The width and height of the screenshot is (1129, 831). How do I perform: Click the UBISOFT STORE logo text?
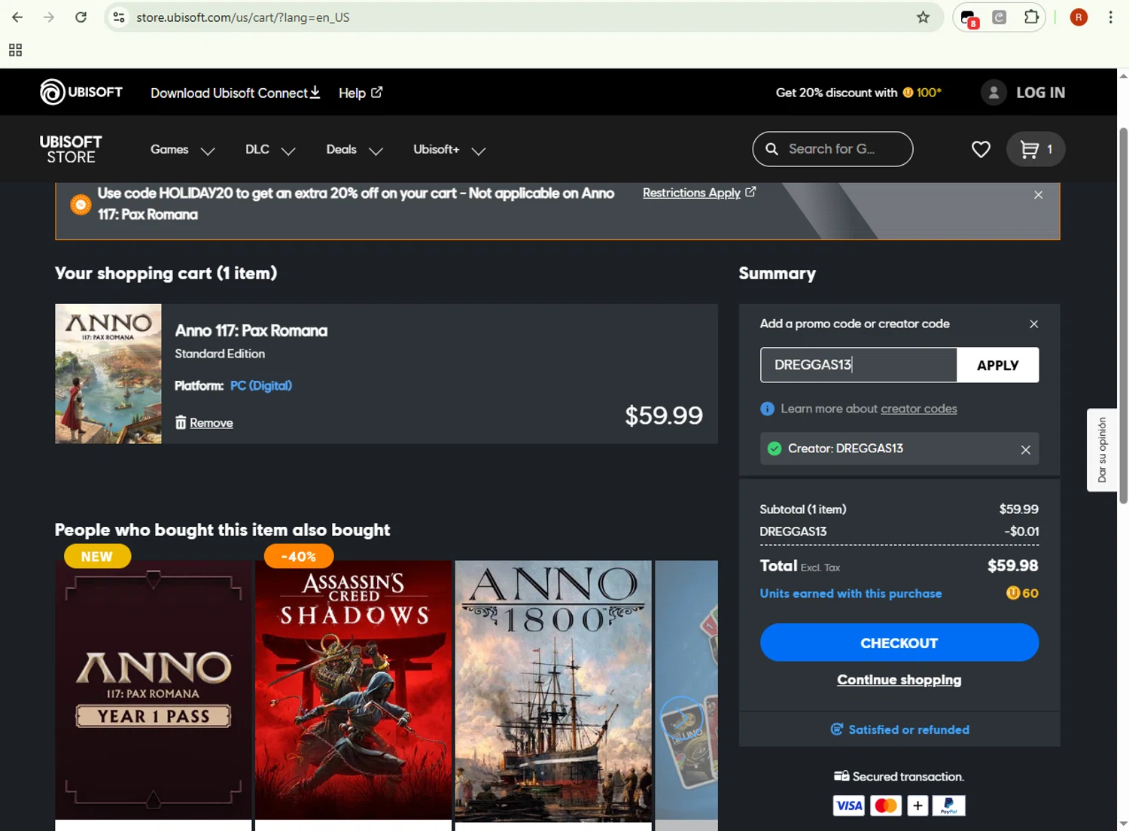coord(71,150)
